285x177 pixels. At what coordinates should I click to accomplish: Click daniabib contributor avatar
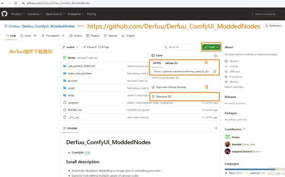pos(228,144)
